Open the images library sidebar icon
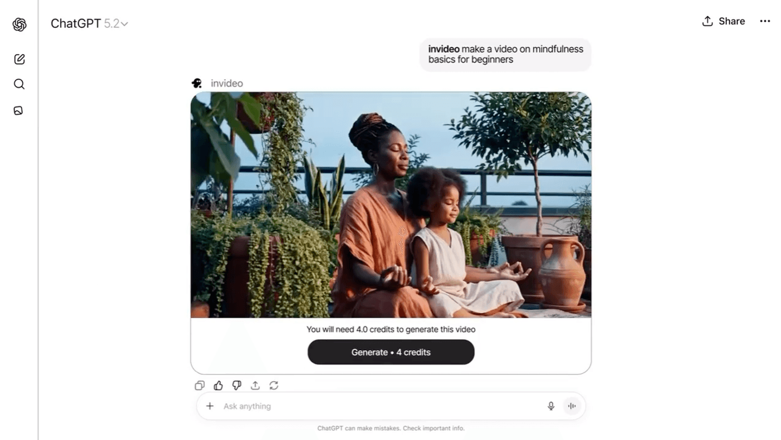 18,110
